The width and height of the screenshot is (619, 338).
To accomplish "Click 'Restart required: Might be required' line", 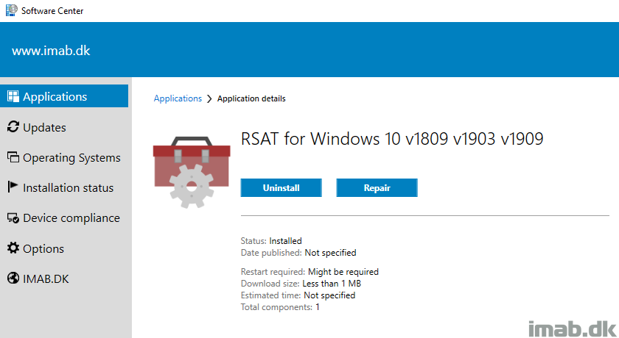I will coord(309,272).
